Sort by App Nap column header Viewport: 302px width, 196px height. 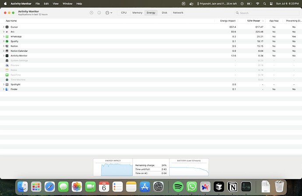coord(274,21)
